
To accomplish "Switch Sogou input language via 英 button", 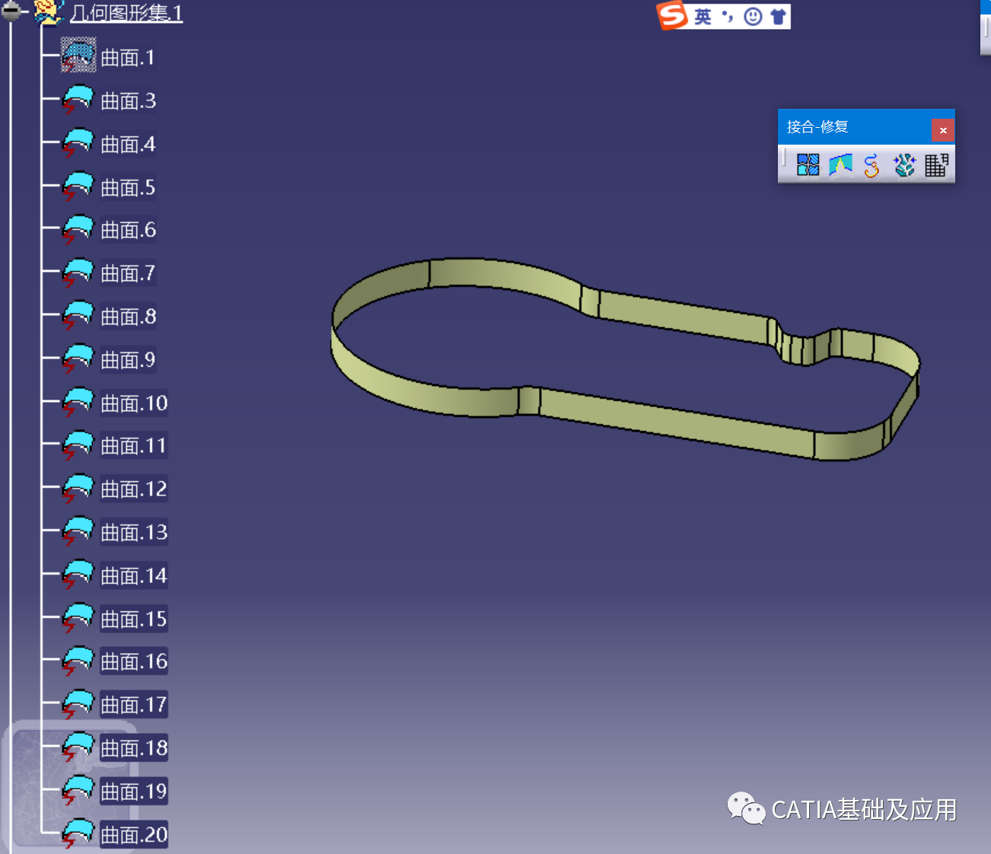I will click(x=703, y=16).
